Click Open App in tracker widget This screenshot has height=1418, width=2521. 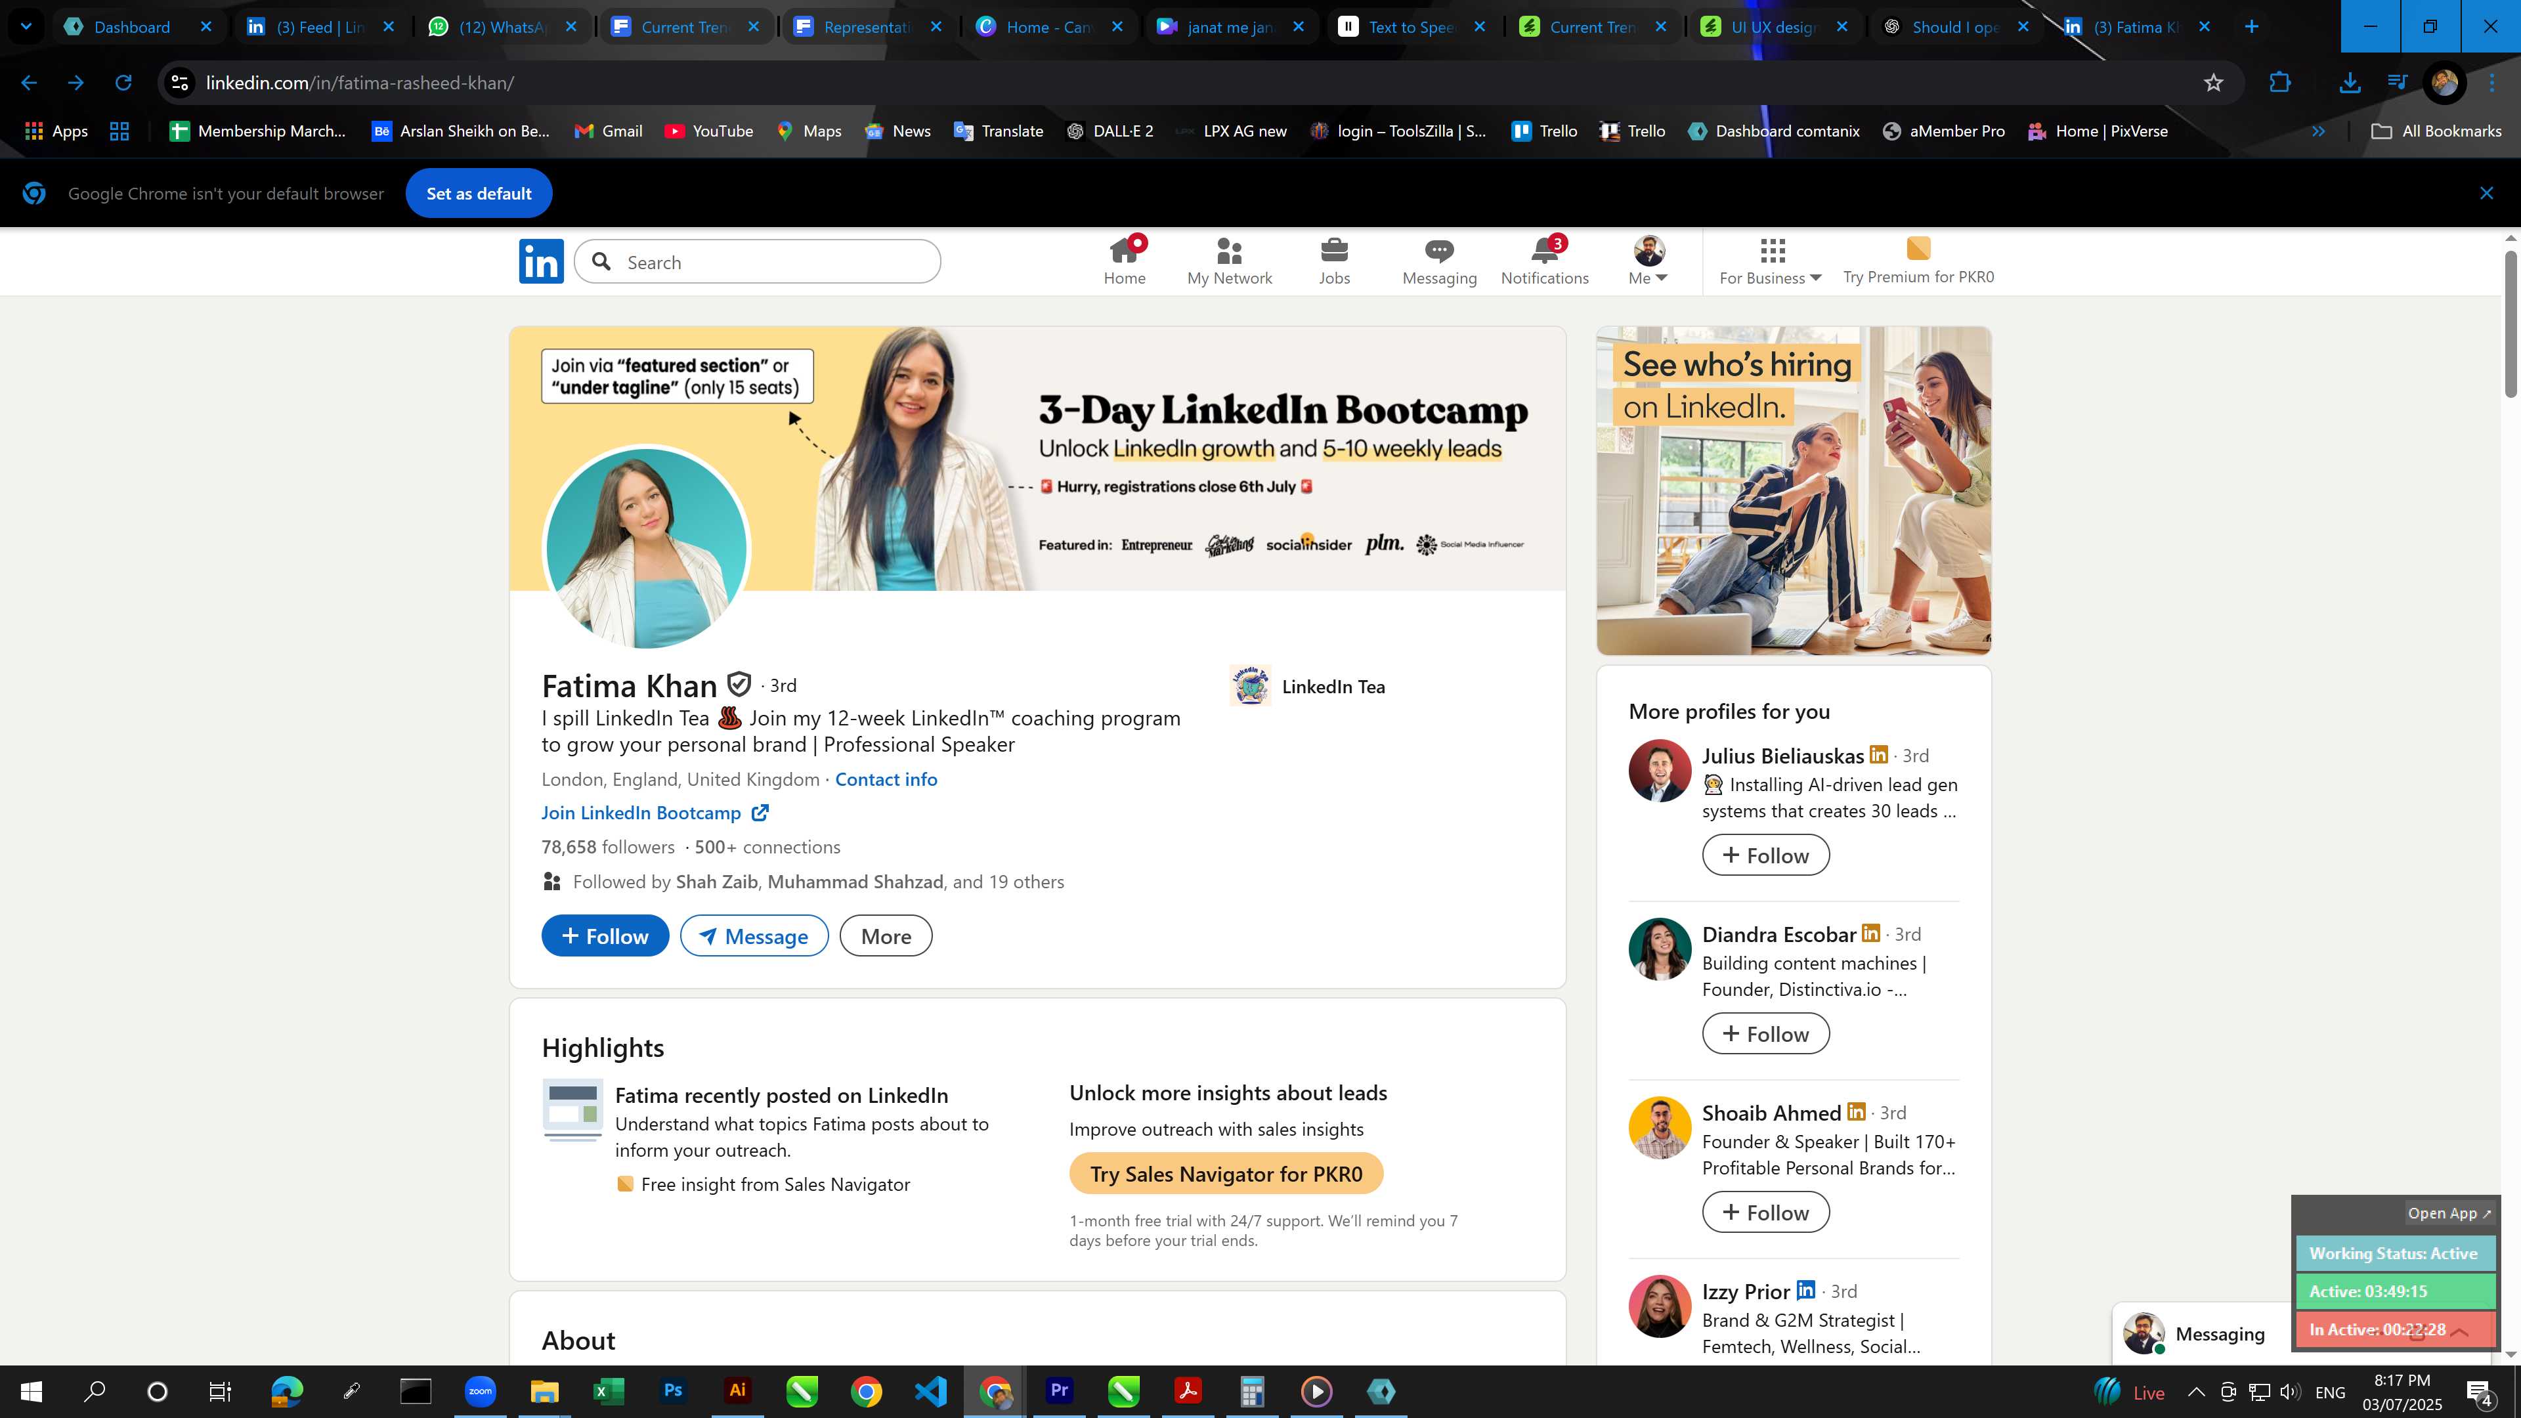pos(2449,1213)
